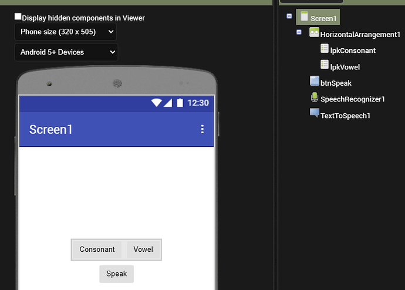Select lpkVowel label in component tree

(x=345, y=67)
